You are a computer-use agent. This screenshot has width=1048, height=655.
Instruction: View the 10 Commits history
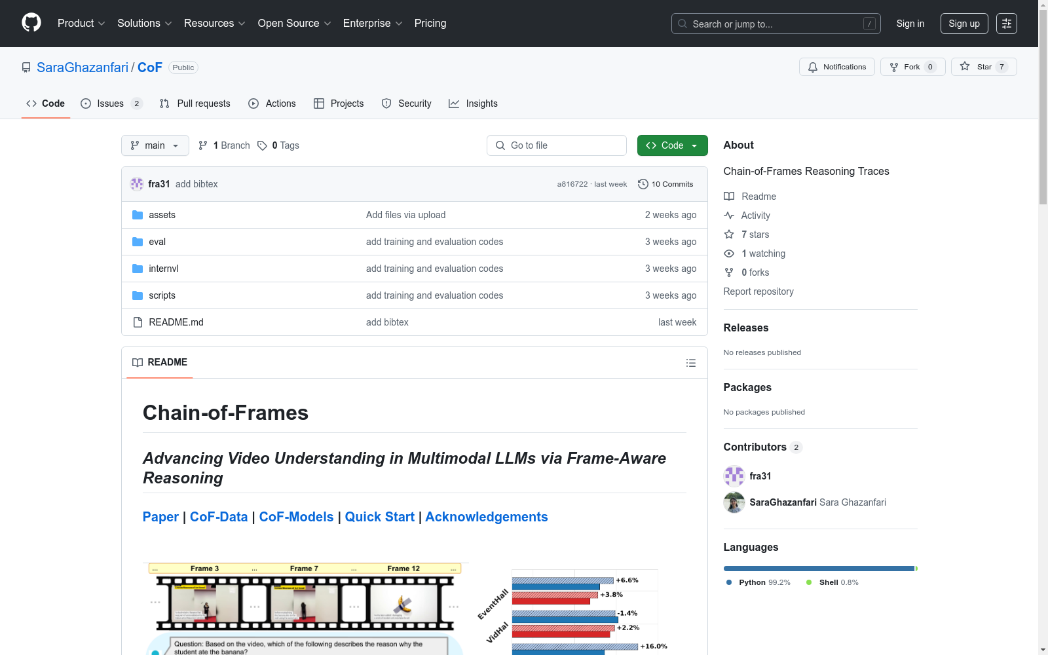(665, 184)
